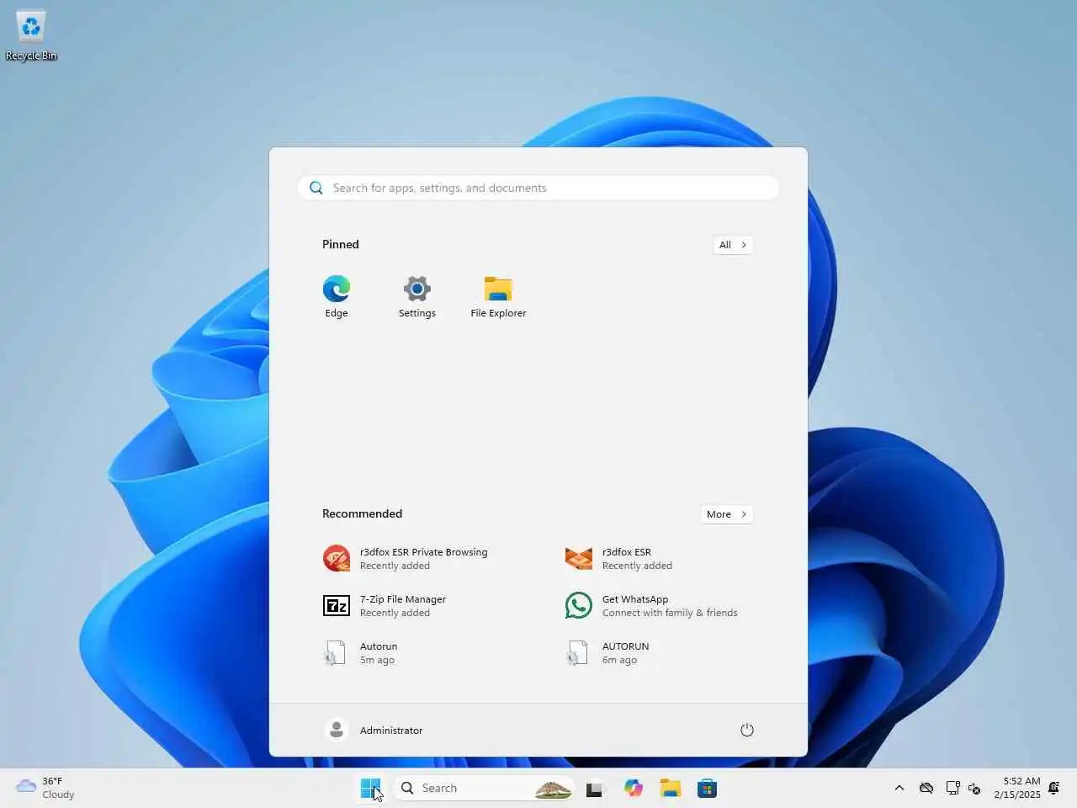The height and width of the screenshot is (808, 1077).
Task: Show all apps with the All button
Action: point(732,245)
